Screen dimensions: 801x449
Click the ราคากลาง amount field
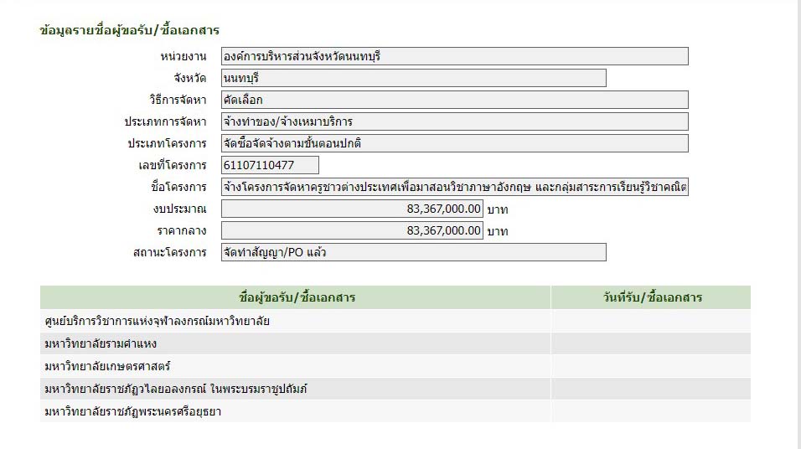point(352,230)
